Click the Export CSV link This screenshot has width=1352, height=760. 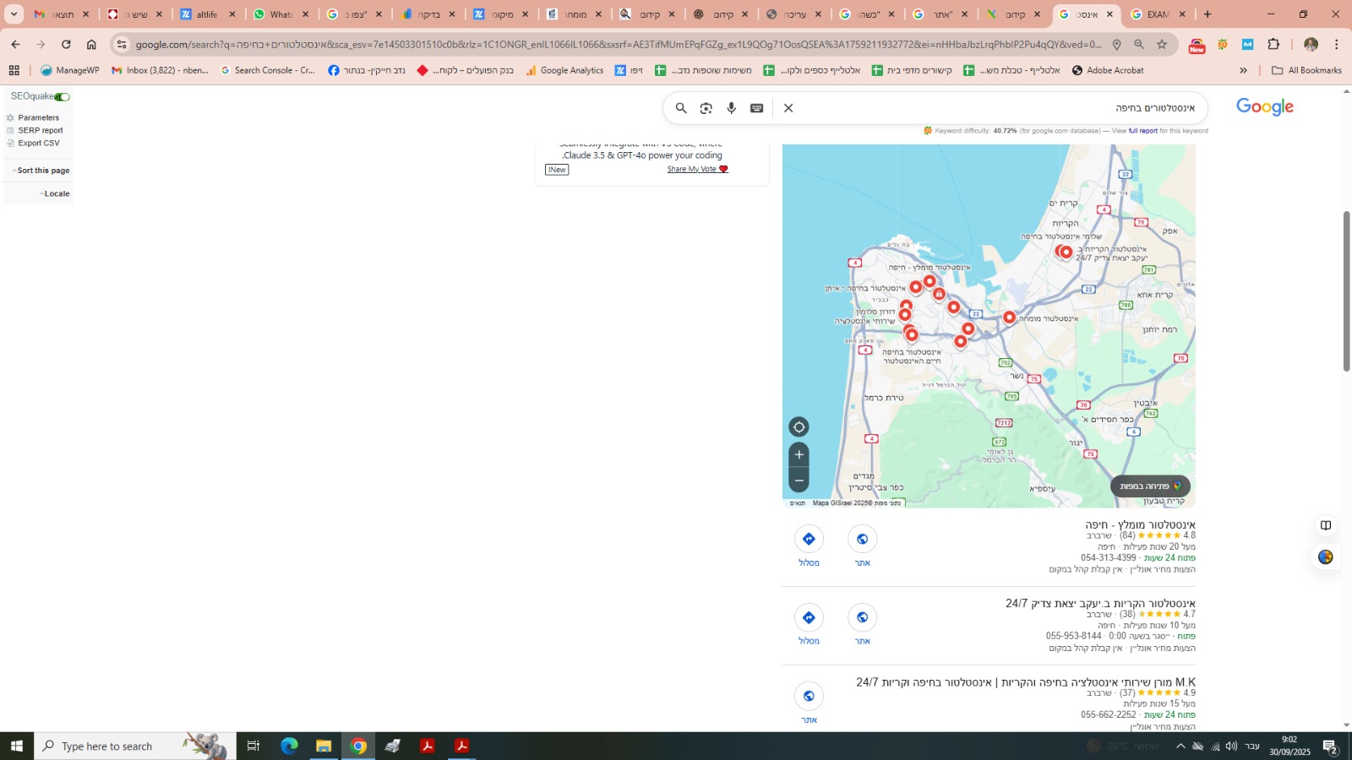[38, 144]
